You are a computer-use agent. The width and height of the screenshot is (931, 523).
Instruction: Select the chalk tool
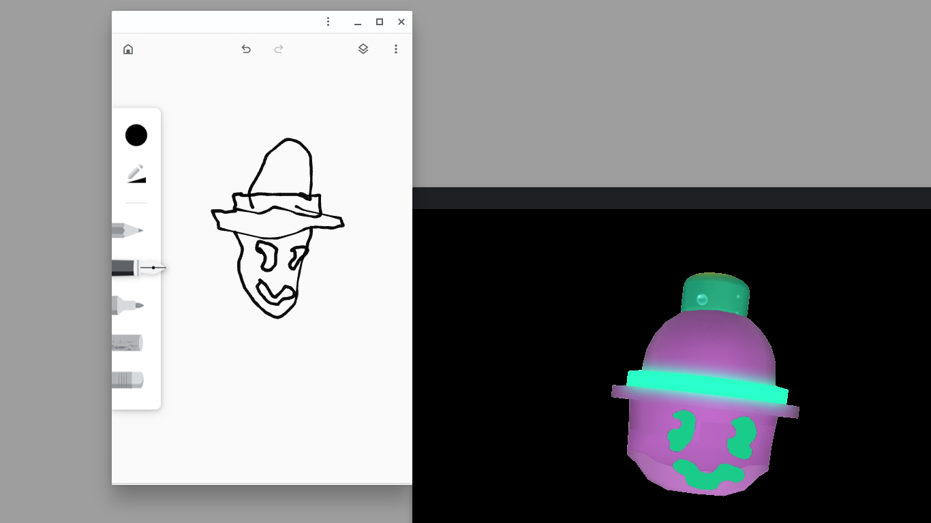tap(127, 343)
